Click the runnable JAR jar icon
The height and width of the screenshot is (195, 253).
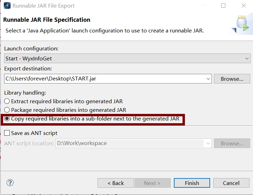[241, 24]
